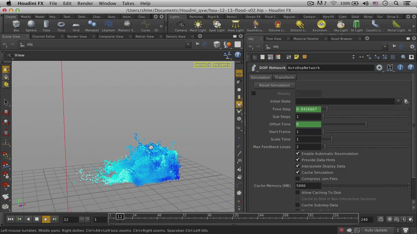Open the no cam camera menu
The image size is (417, 234).
[x=222, y=65]
